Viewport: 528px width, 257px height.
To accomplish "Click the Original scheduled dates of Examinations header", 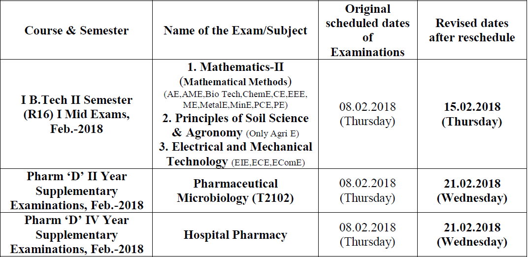I will click(368, 30).
